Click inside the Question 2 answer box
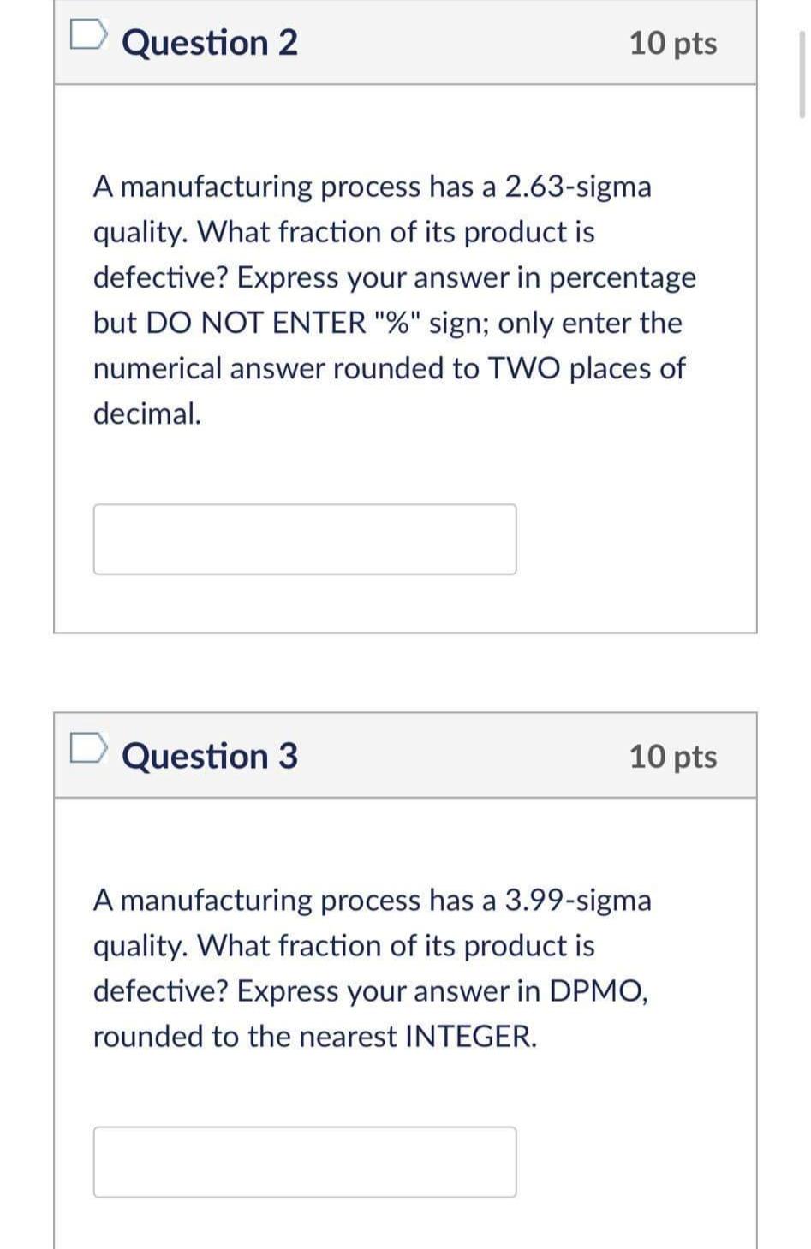Viewport: 811px width, 1249px height. coord(304,538)
